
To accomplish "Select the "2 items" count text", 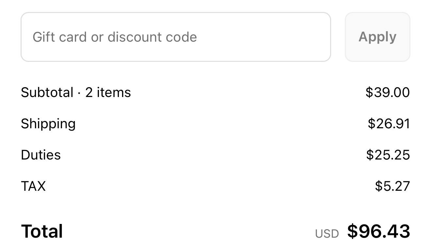I will [x=108, y=92].
